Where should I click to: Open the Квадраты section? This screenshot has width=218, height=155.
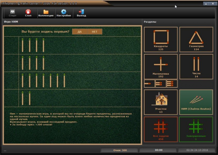coord(161,40)
